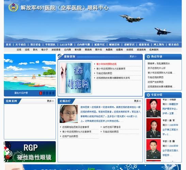Click the 热点导读 header circle icon
Viewport: 186px width, 170px height.
(148, 56)
